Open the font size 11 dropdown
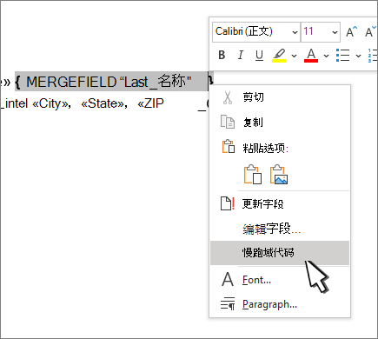 335,32
